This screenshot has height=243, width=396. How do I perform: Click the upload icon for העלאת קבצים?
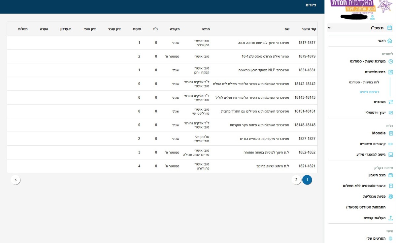391,218
